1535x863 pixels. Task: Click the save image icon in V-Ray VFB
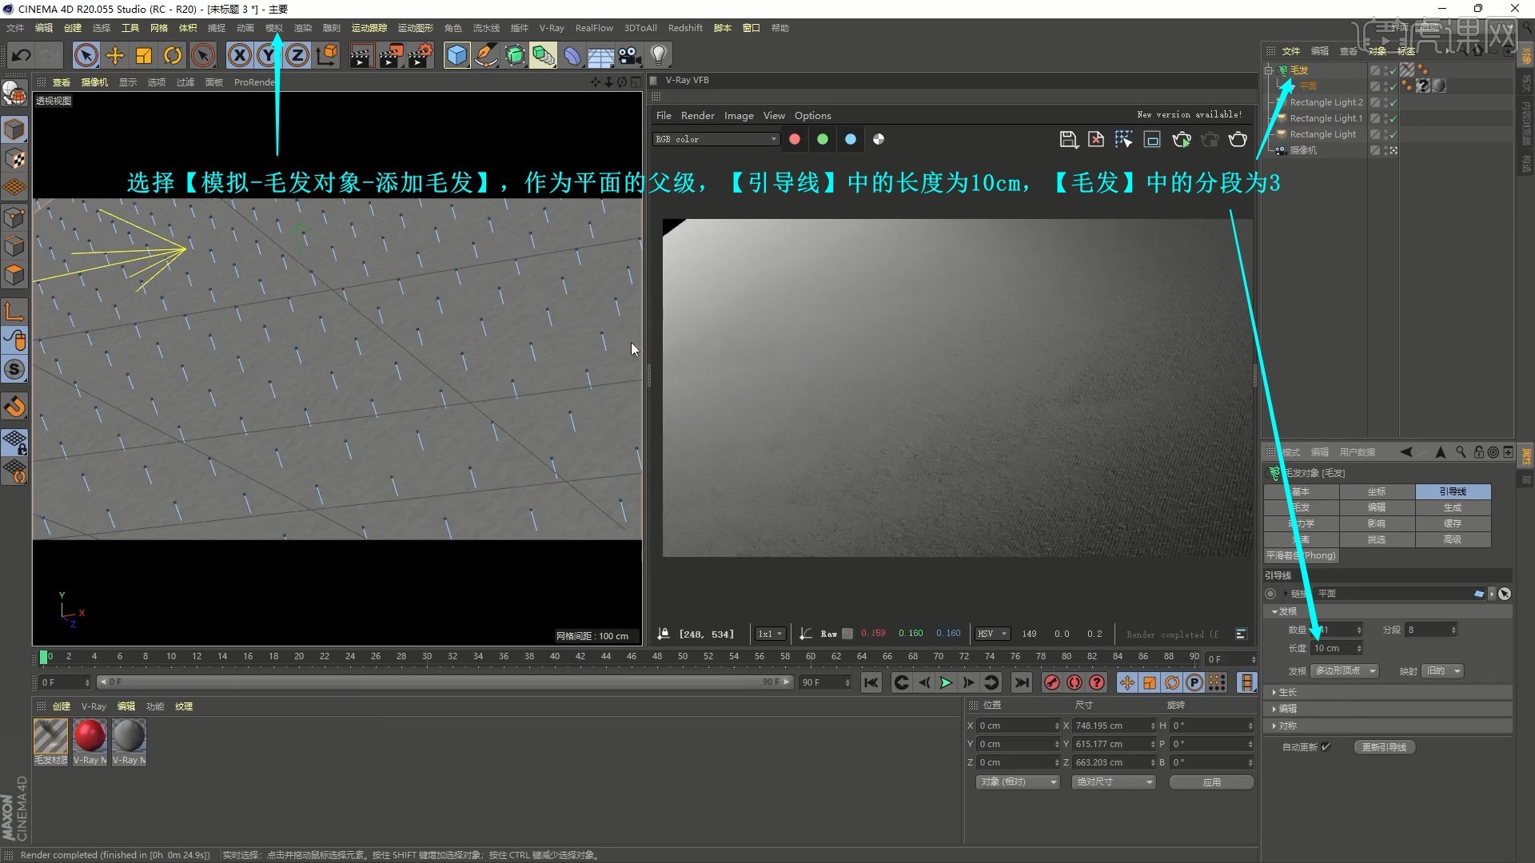point(1069,139)
